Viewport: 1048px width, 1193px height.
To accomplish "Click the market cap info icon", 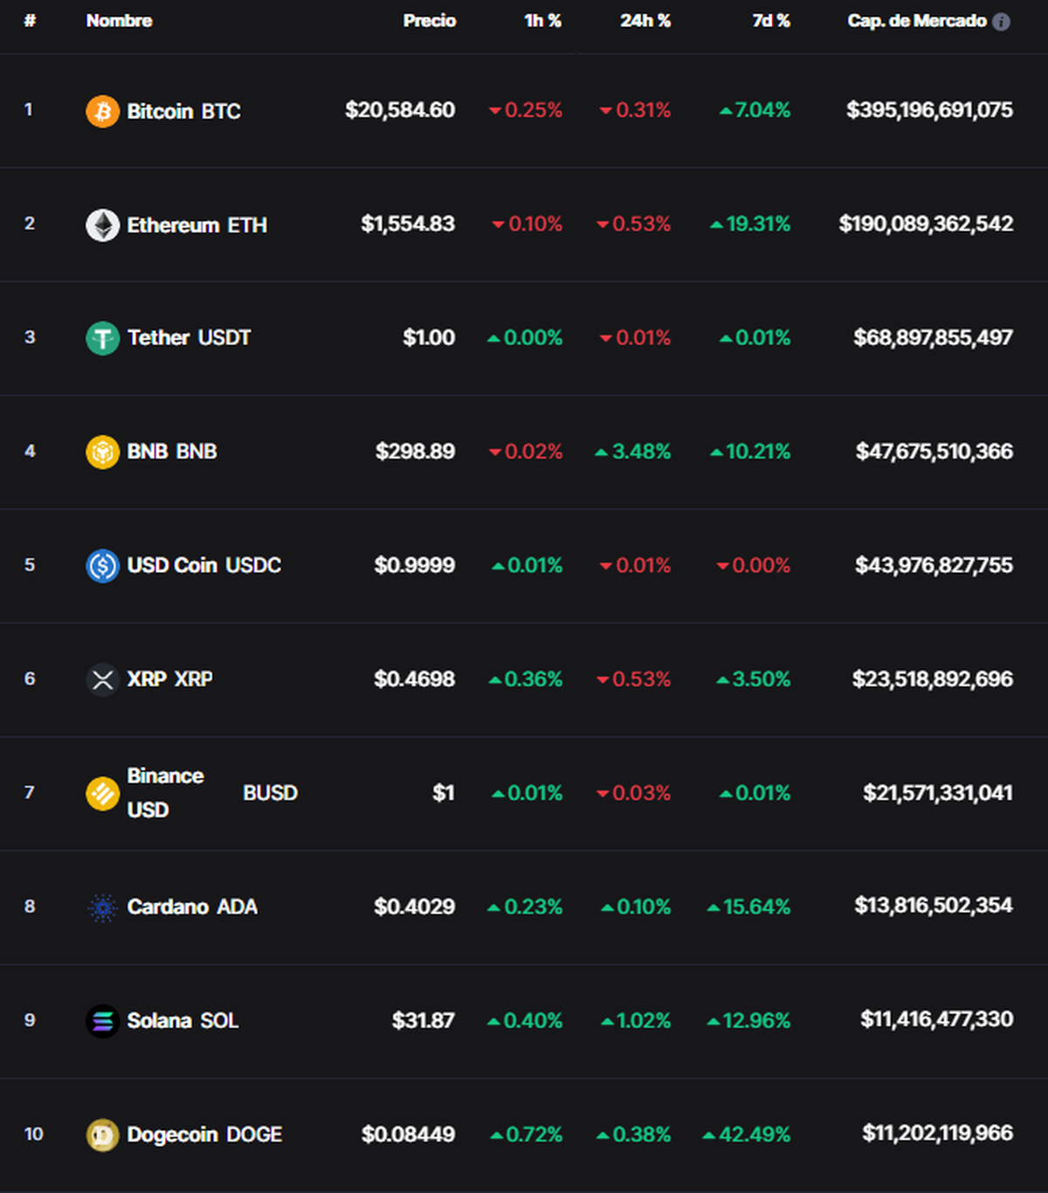I will tap(1002, 22).
